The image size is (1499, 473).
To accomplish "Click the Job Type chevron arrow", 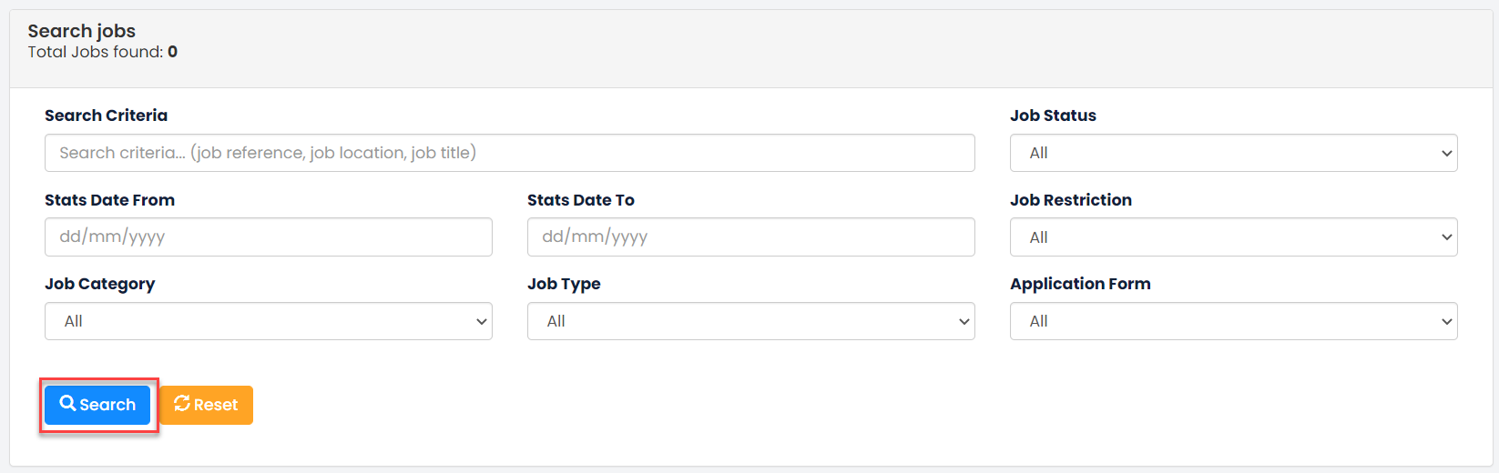I will pyautogui.click(x=964, y=321).
